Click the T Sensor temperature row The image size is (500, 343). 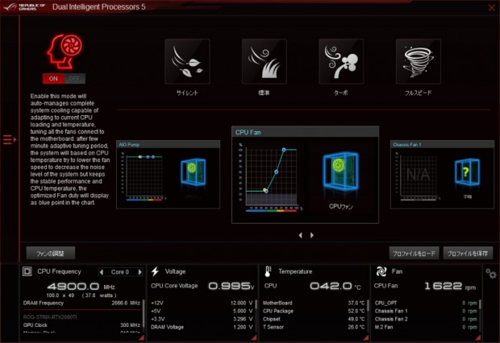pos(314,327)
